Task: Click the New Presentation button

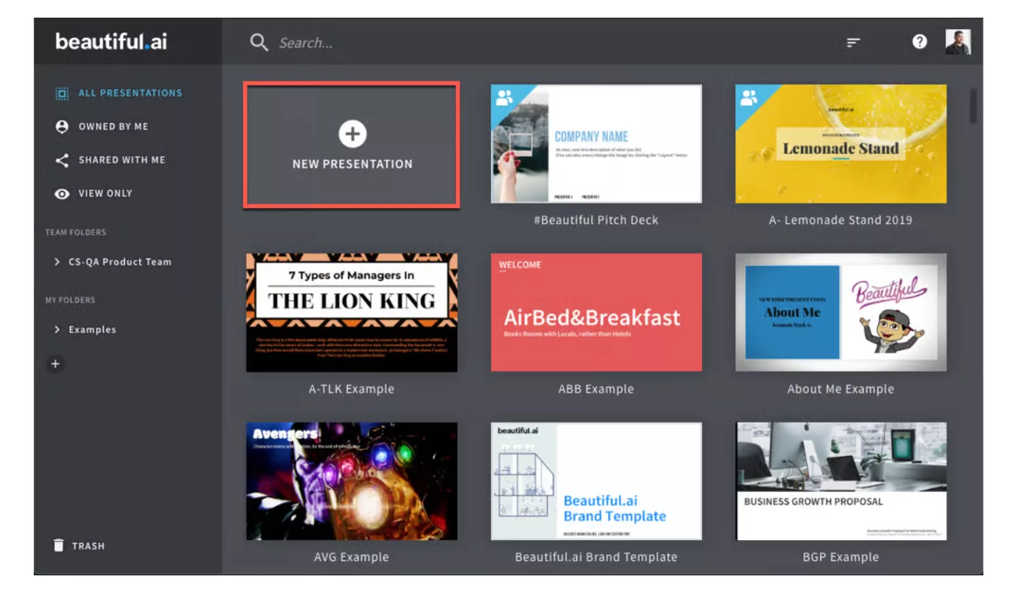Action: click(x=352, y=145)
